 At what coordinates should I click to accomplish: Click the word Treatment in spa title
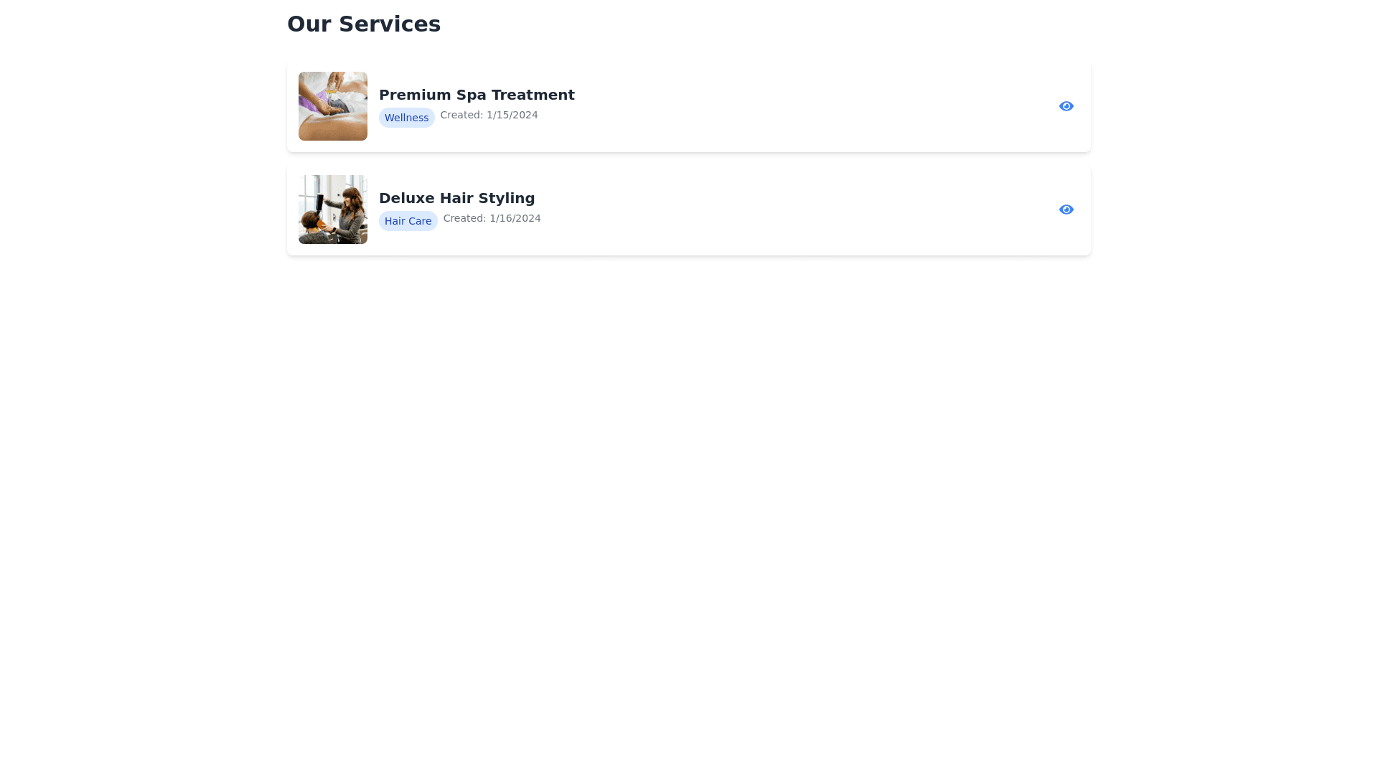coord(533,95)
